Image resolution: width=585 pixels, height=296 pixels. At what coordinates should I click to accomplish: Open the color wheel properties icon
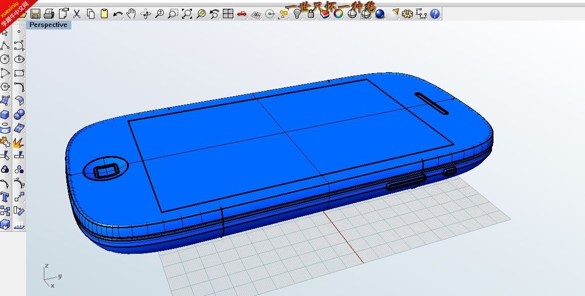[338, 14]
